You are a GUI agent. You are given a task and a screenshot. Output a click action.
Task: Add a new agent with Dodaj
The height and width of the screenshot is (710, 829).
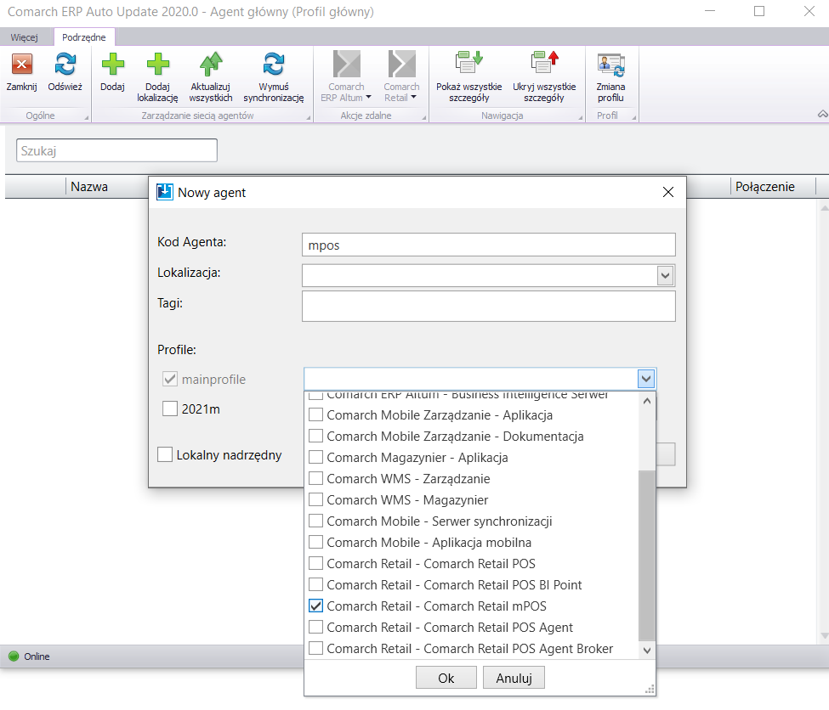tap(112, 65)
